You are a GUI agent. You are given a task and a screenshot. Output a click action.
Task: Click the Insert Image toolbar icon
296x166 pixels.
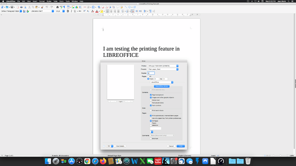[x=73, y=7]
